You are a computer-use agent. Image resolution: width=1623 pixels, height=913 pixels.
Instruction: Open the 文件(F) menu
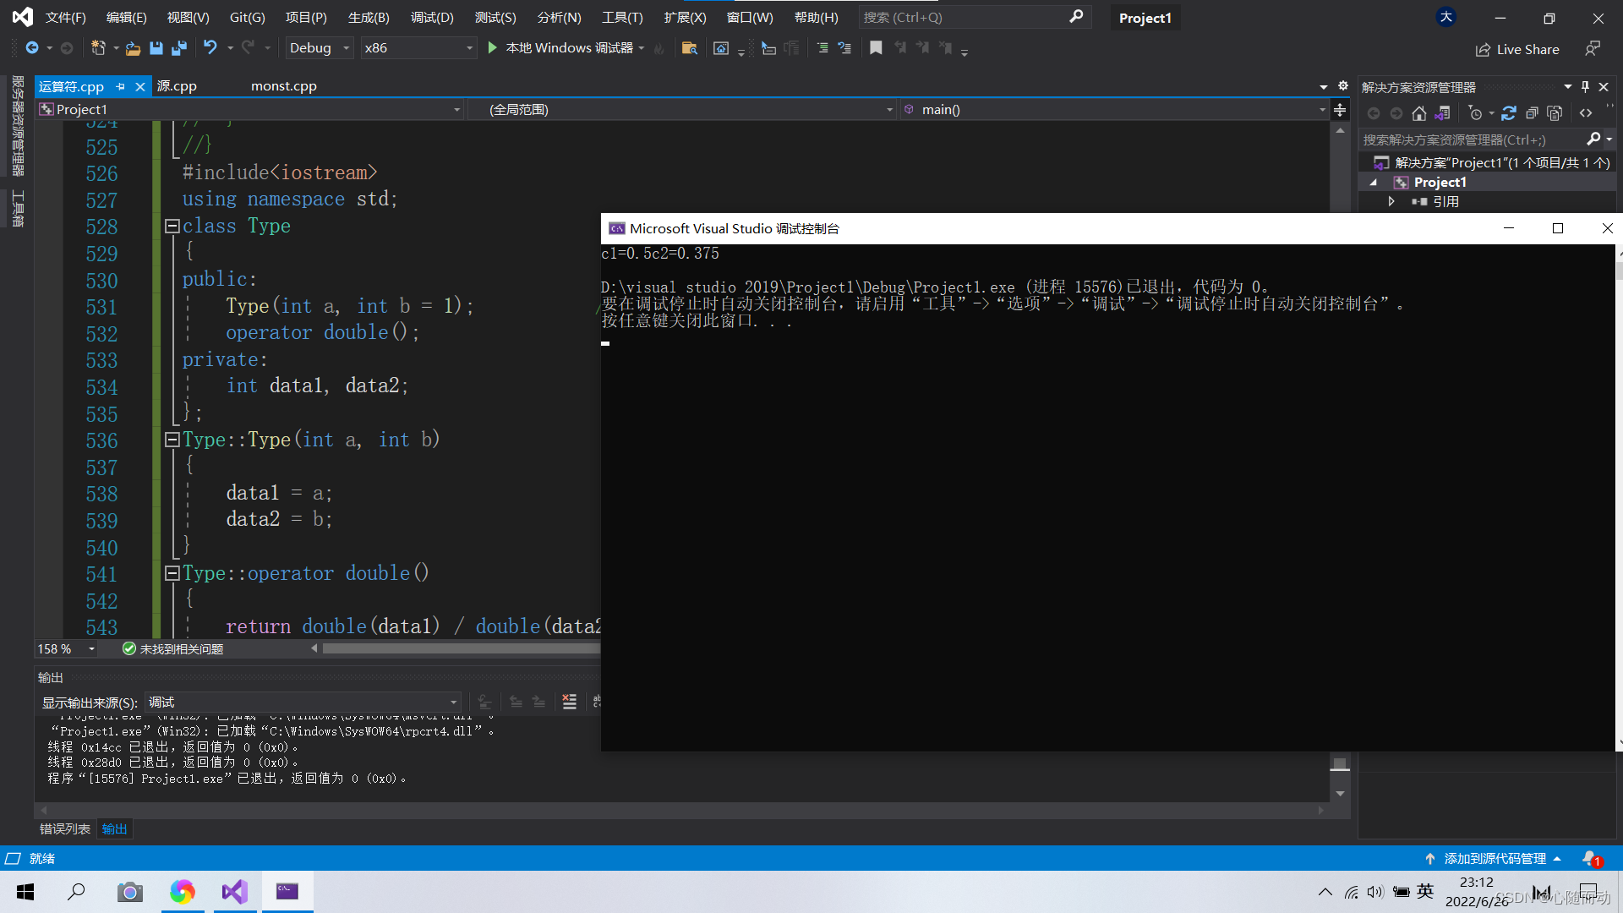point(66,17)
